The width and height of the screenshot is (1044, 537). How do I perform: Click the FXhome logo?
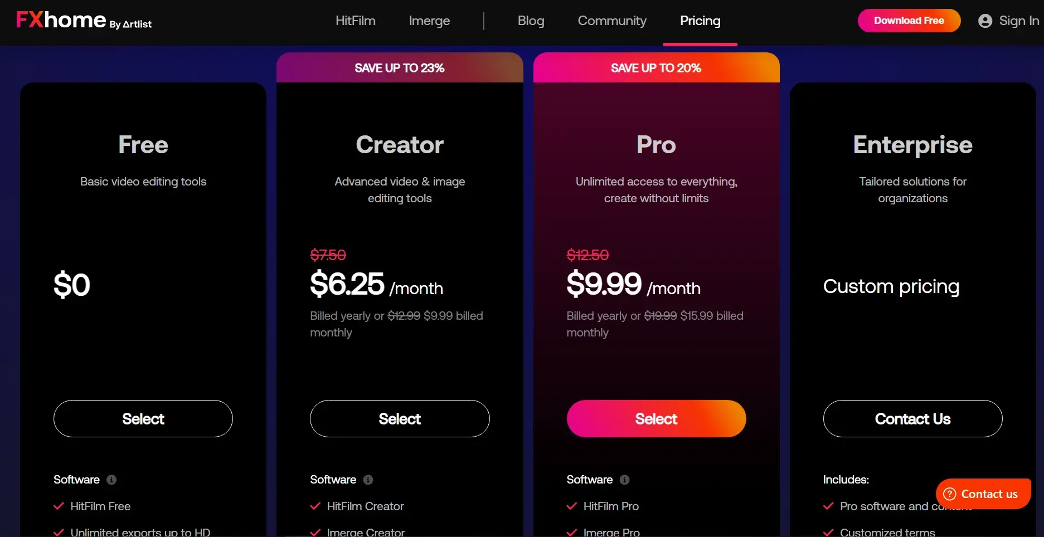pos(84,21)
